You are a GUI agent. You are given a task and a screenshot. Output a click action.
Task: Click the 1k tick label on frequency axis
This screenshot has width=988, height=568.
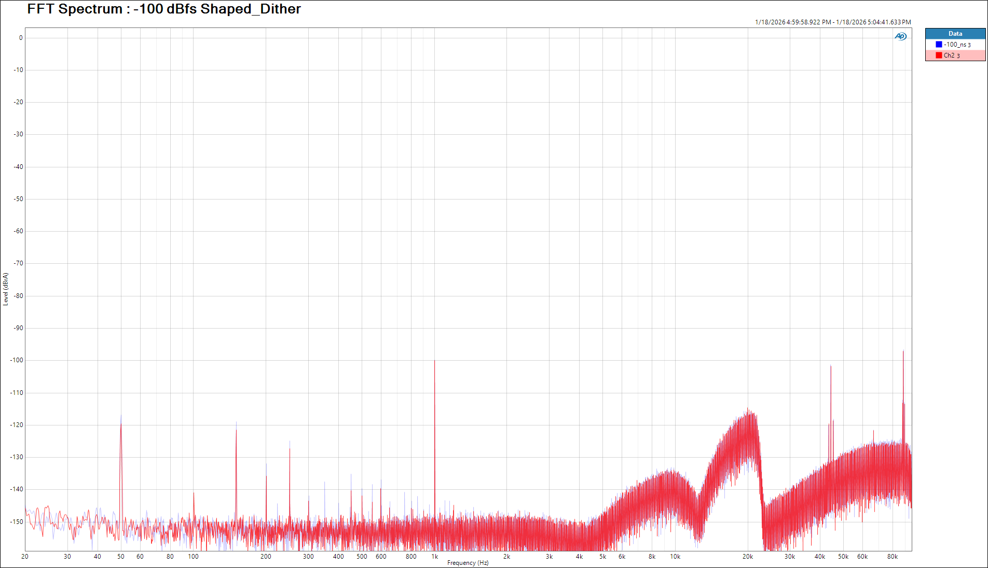[434, 557]
